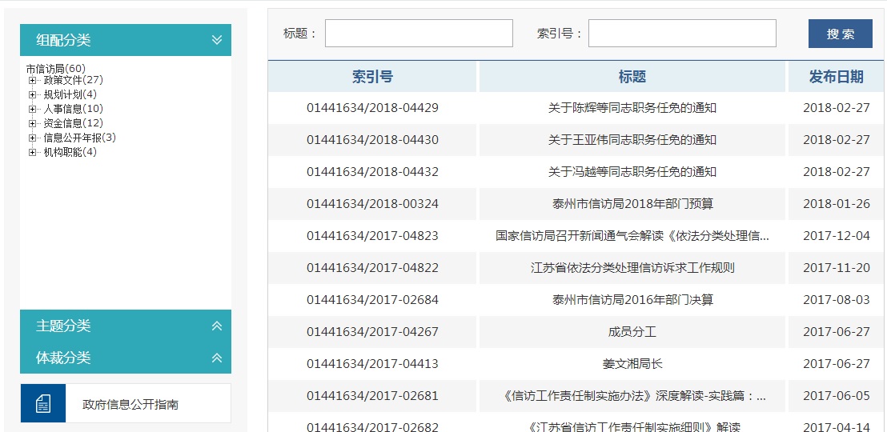This screenshot has height=432, width=887.
Task: Focus the 标题 search input field
Action: click(x=419, y=34)
